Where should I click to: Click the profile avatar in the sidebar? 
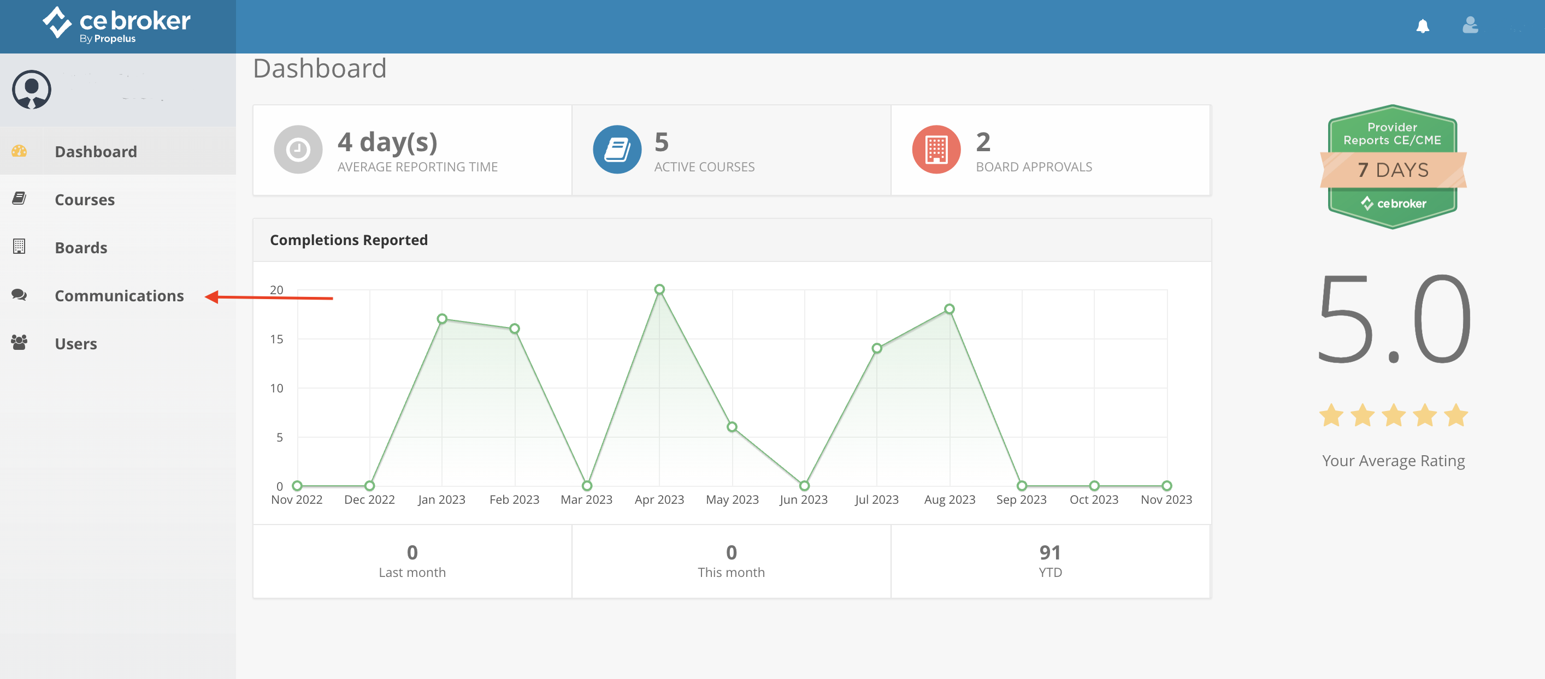coord(32,90)
